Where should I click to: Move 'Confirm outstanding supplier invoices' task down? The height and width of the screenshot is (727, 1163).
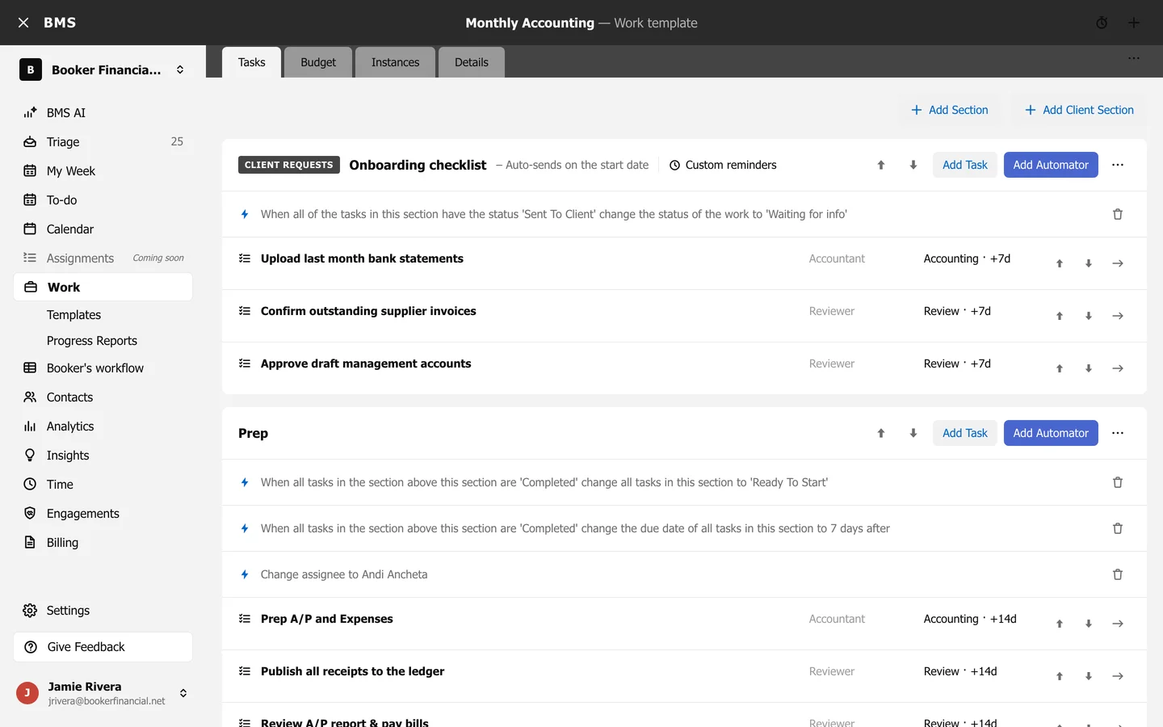(1089, 316)
